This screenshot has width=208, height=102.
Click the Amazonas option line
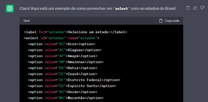pos(65,62)
